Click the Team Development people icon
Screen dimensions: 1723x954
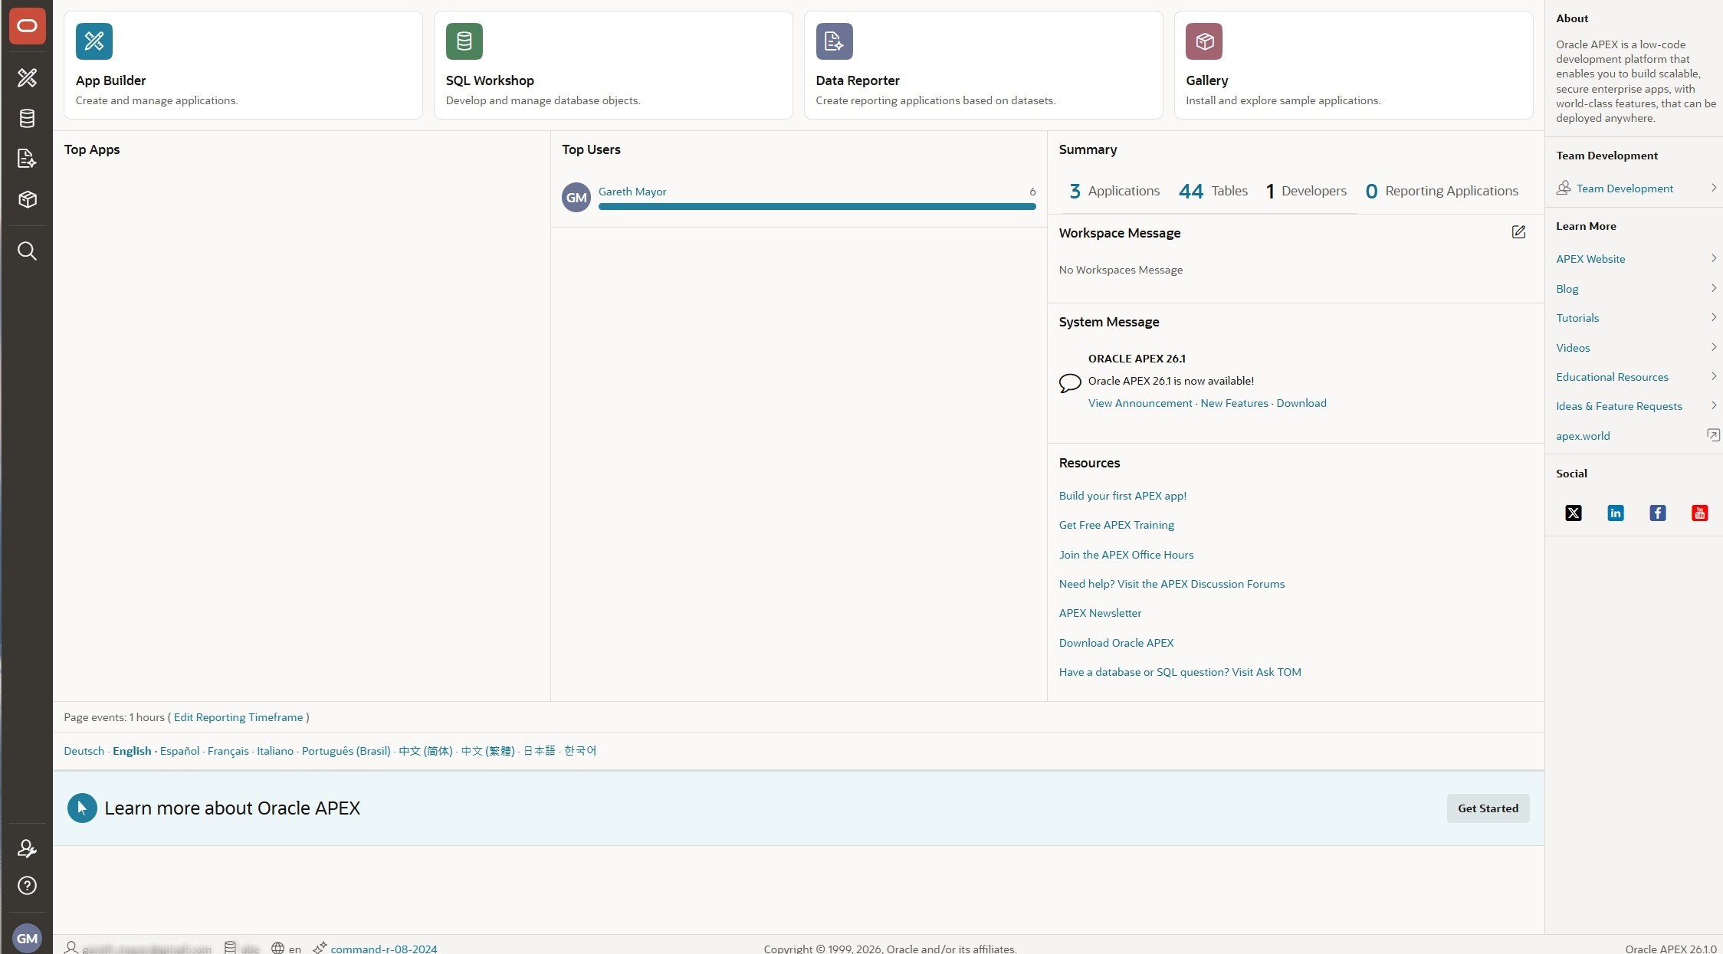1564,188
